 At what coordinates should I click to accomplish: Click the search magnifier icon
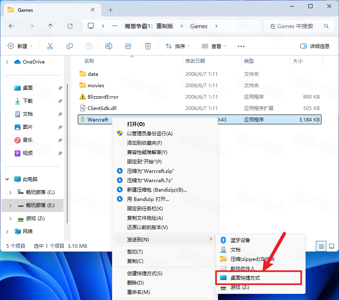click(x=326, y=26)
